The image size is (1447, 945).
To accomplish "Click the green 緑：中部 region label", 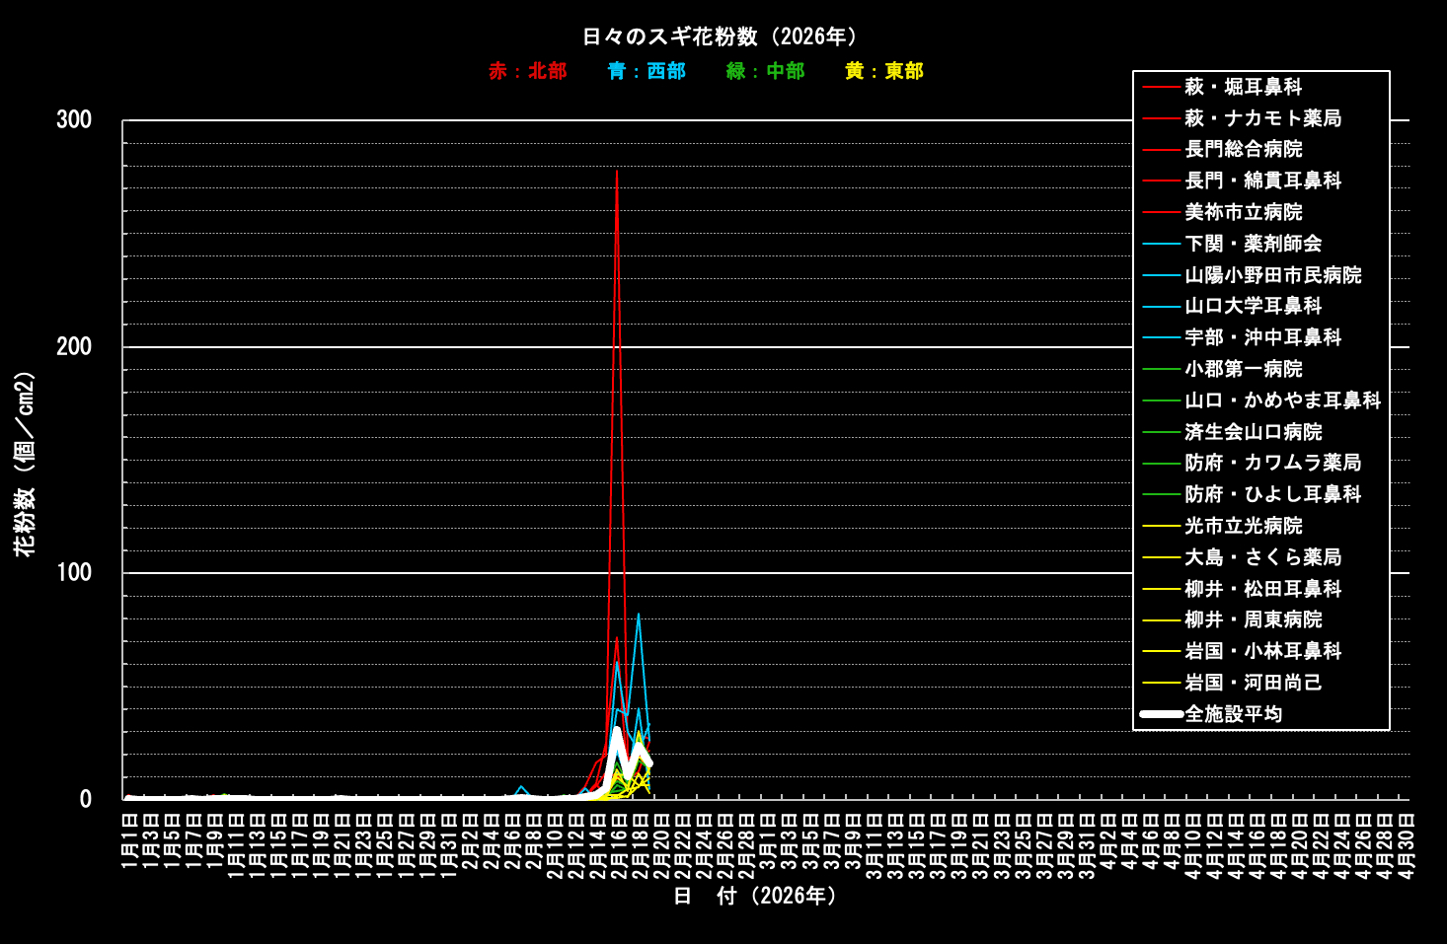I will pyautogui.click(x=765, y=71).
